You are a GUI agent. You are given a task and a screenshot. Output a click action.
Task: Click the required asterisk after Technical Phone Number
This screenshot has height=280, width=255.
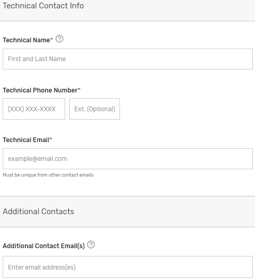(x=79, y=89)
